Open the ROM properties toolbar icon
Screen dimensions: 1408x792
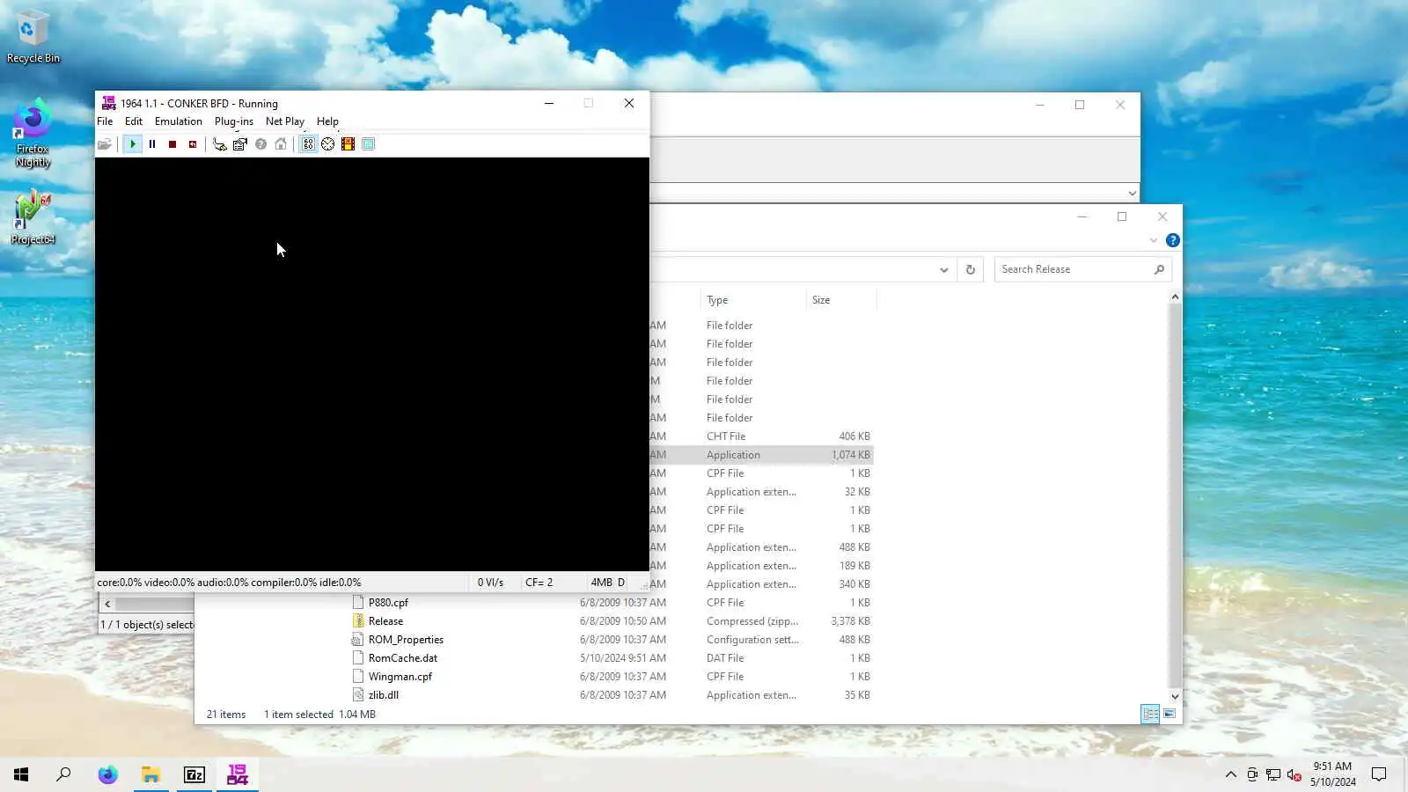[239, 144]
